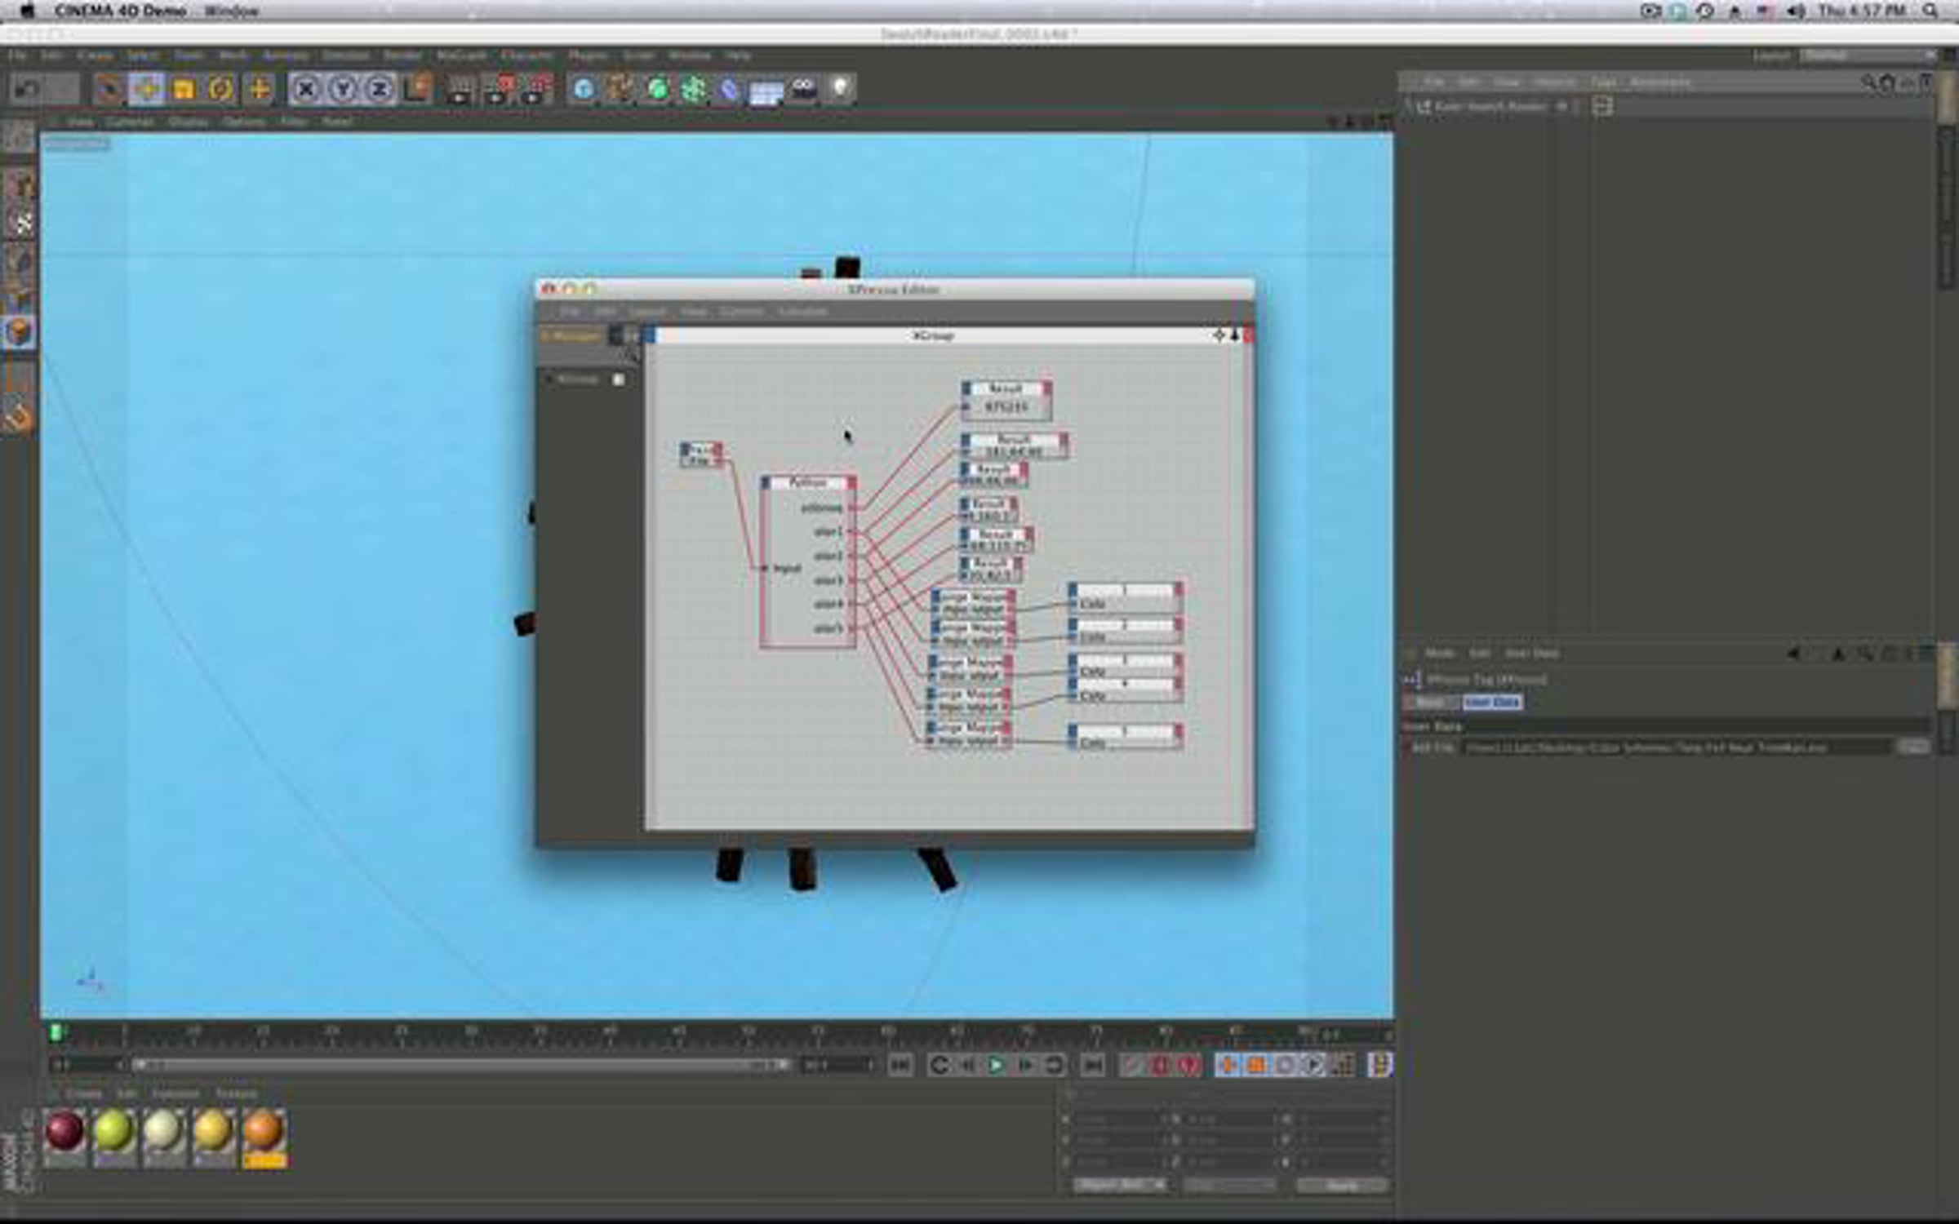
Task: Switch to the Basic tab in Attributes
Action: pos(1429,702)
